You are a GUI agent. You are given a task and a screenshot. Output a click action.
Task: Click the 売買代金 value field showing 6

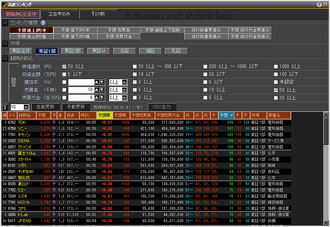(81, 98)
